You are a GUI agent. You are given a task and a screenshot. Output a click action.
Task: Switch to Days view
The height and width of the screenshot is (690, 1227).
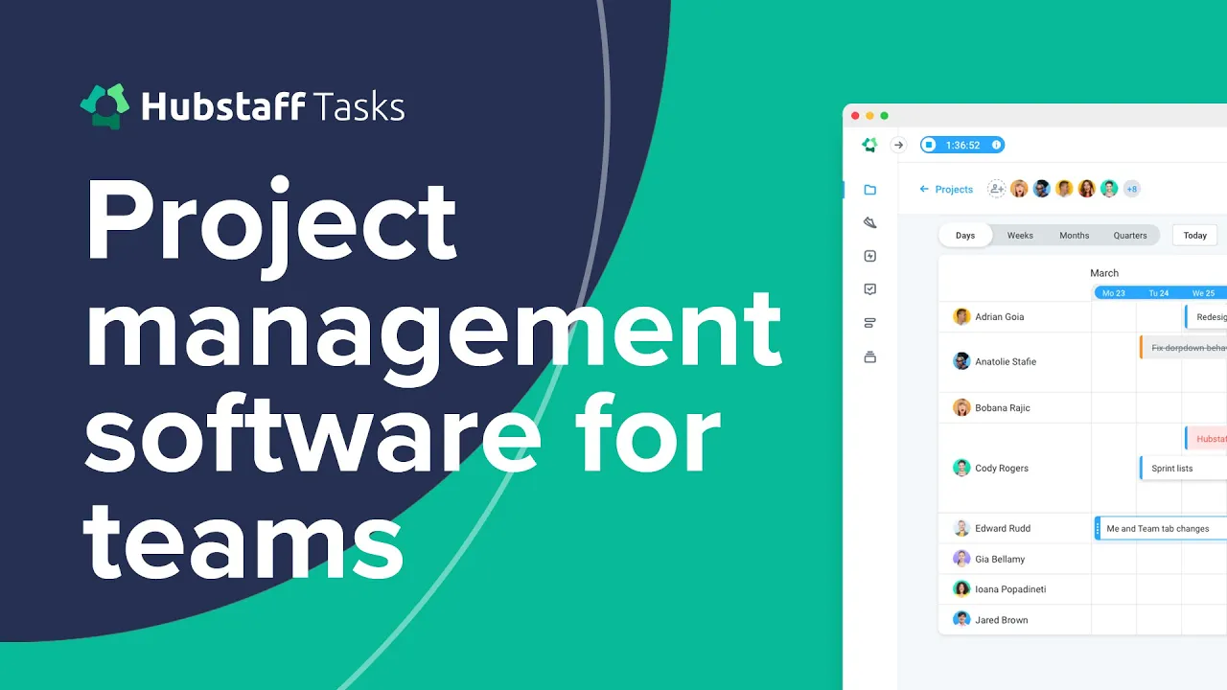tap(965, 235)
